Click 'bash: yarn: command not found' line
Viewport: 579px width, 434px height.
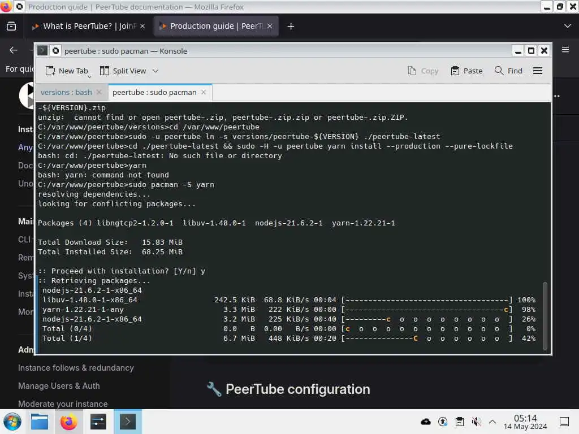tap(103, 175)
